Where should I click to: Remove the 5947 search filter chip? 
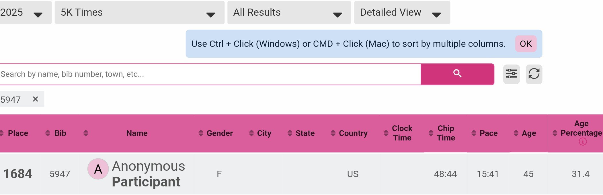pyautogui.click(x=35, y=99)
